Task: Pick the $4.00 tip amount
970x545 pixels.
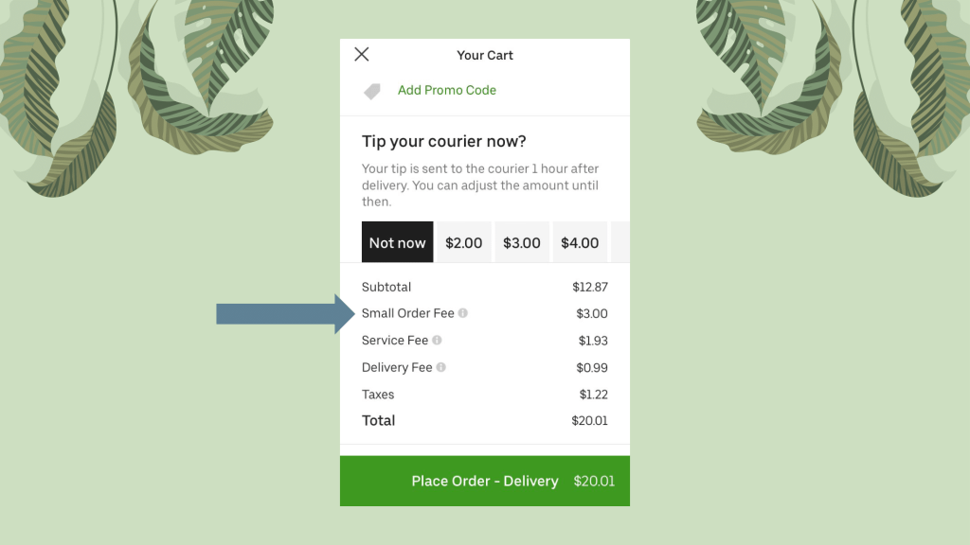Action: (x=580, y=243)
